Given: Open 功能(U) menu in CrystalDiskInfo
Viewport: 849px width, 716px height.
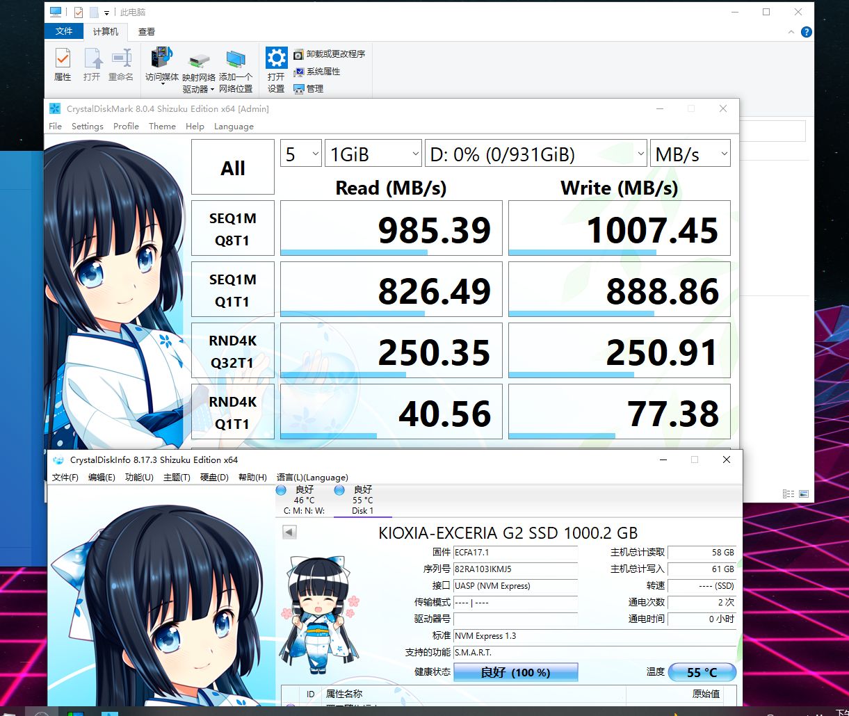Looking at the screenshot, I should click(139, 478).
